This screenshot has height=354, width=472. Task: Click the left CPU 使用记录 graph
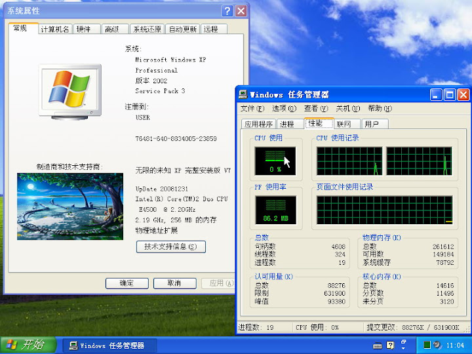(x=349, y=161)
